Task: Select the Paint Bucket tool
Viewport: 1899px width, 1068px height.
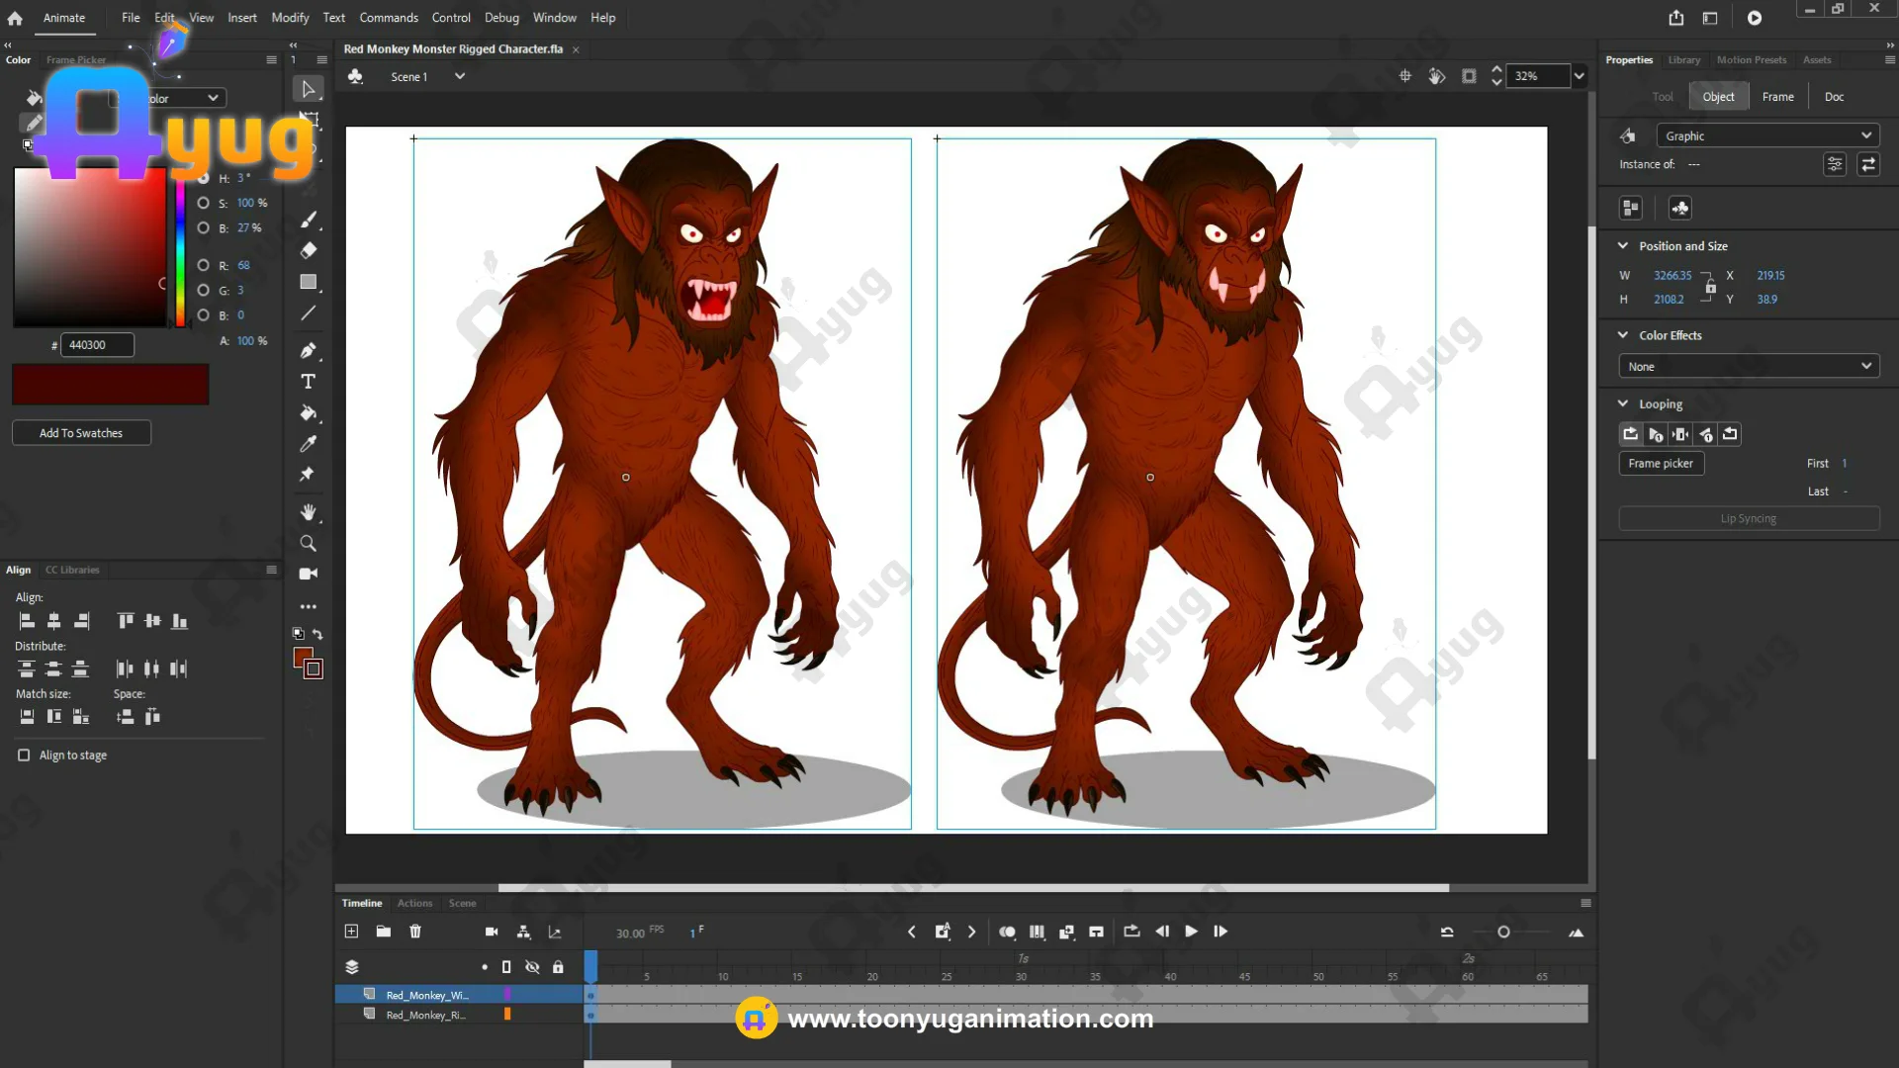Action: [308, 413]
